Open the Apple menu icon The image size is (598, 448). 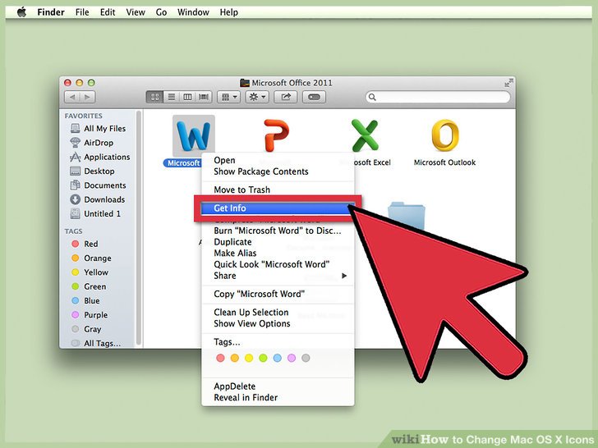pos(21,12)
